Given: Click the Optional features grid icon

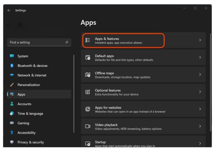Looking at the screenshot, I should click(x=88, y=92).
